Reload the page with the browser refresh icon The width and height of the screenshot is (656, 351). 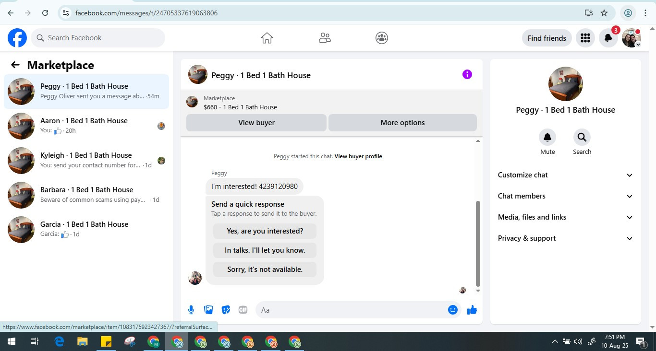click(45, 13)
